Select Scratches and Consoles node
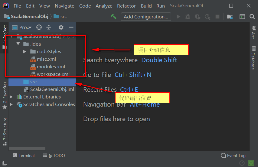The width and height of the screenshot is (258, 167). (46, 104)
